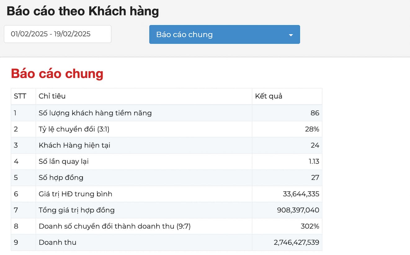Click the 908,397,040 total contract value
This screenshot has height=255, width=410.
coord(298,210)
